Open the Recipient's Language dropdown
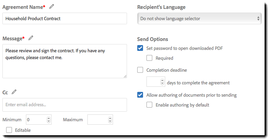Screen dimensions: 268x139 [x=199, y=18]
